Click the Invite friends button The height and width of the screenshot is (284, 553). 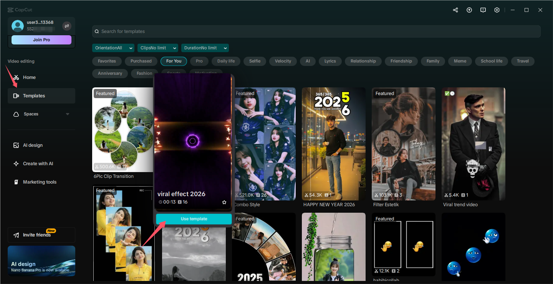41,235
